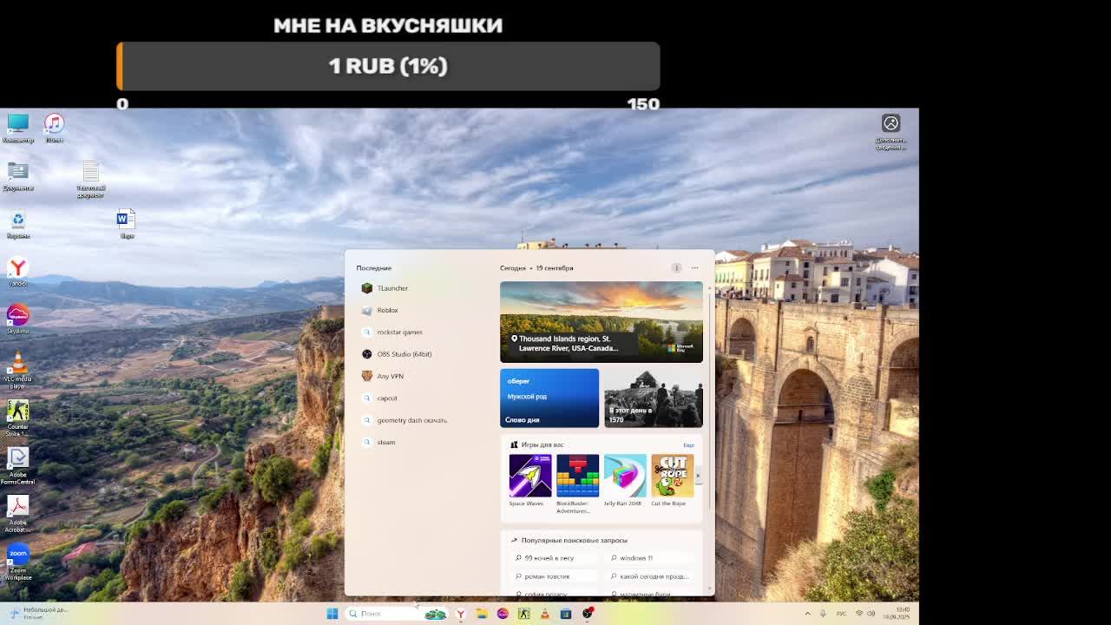The width and height of the screenshot is (1111, 625).
Task: Open OBS Studio from the taskbar
Action: [x=588, y=614]
